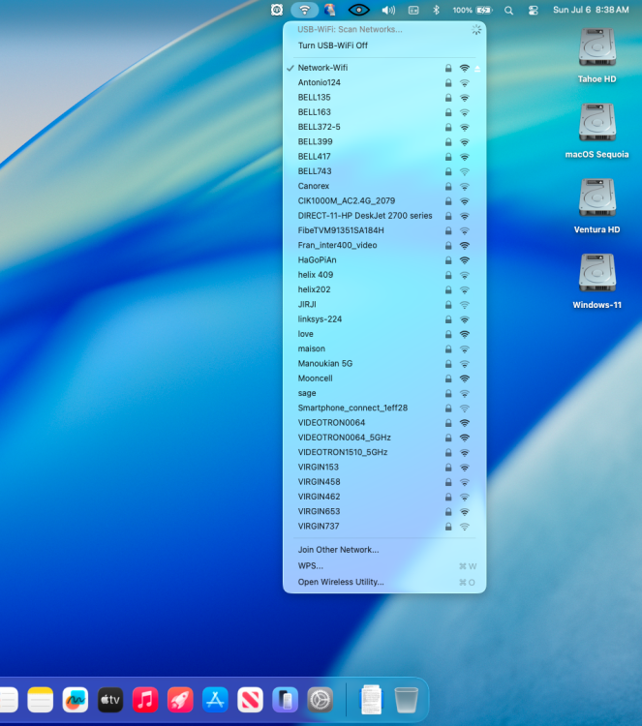Open iPhone Mirroring in the Dock
The image size is (642, 726).
coord(285,700)
